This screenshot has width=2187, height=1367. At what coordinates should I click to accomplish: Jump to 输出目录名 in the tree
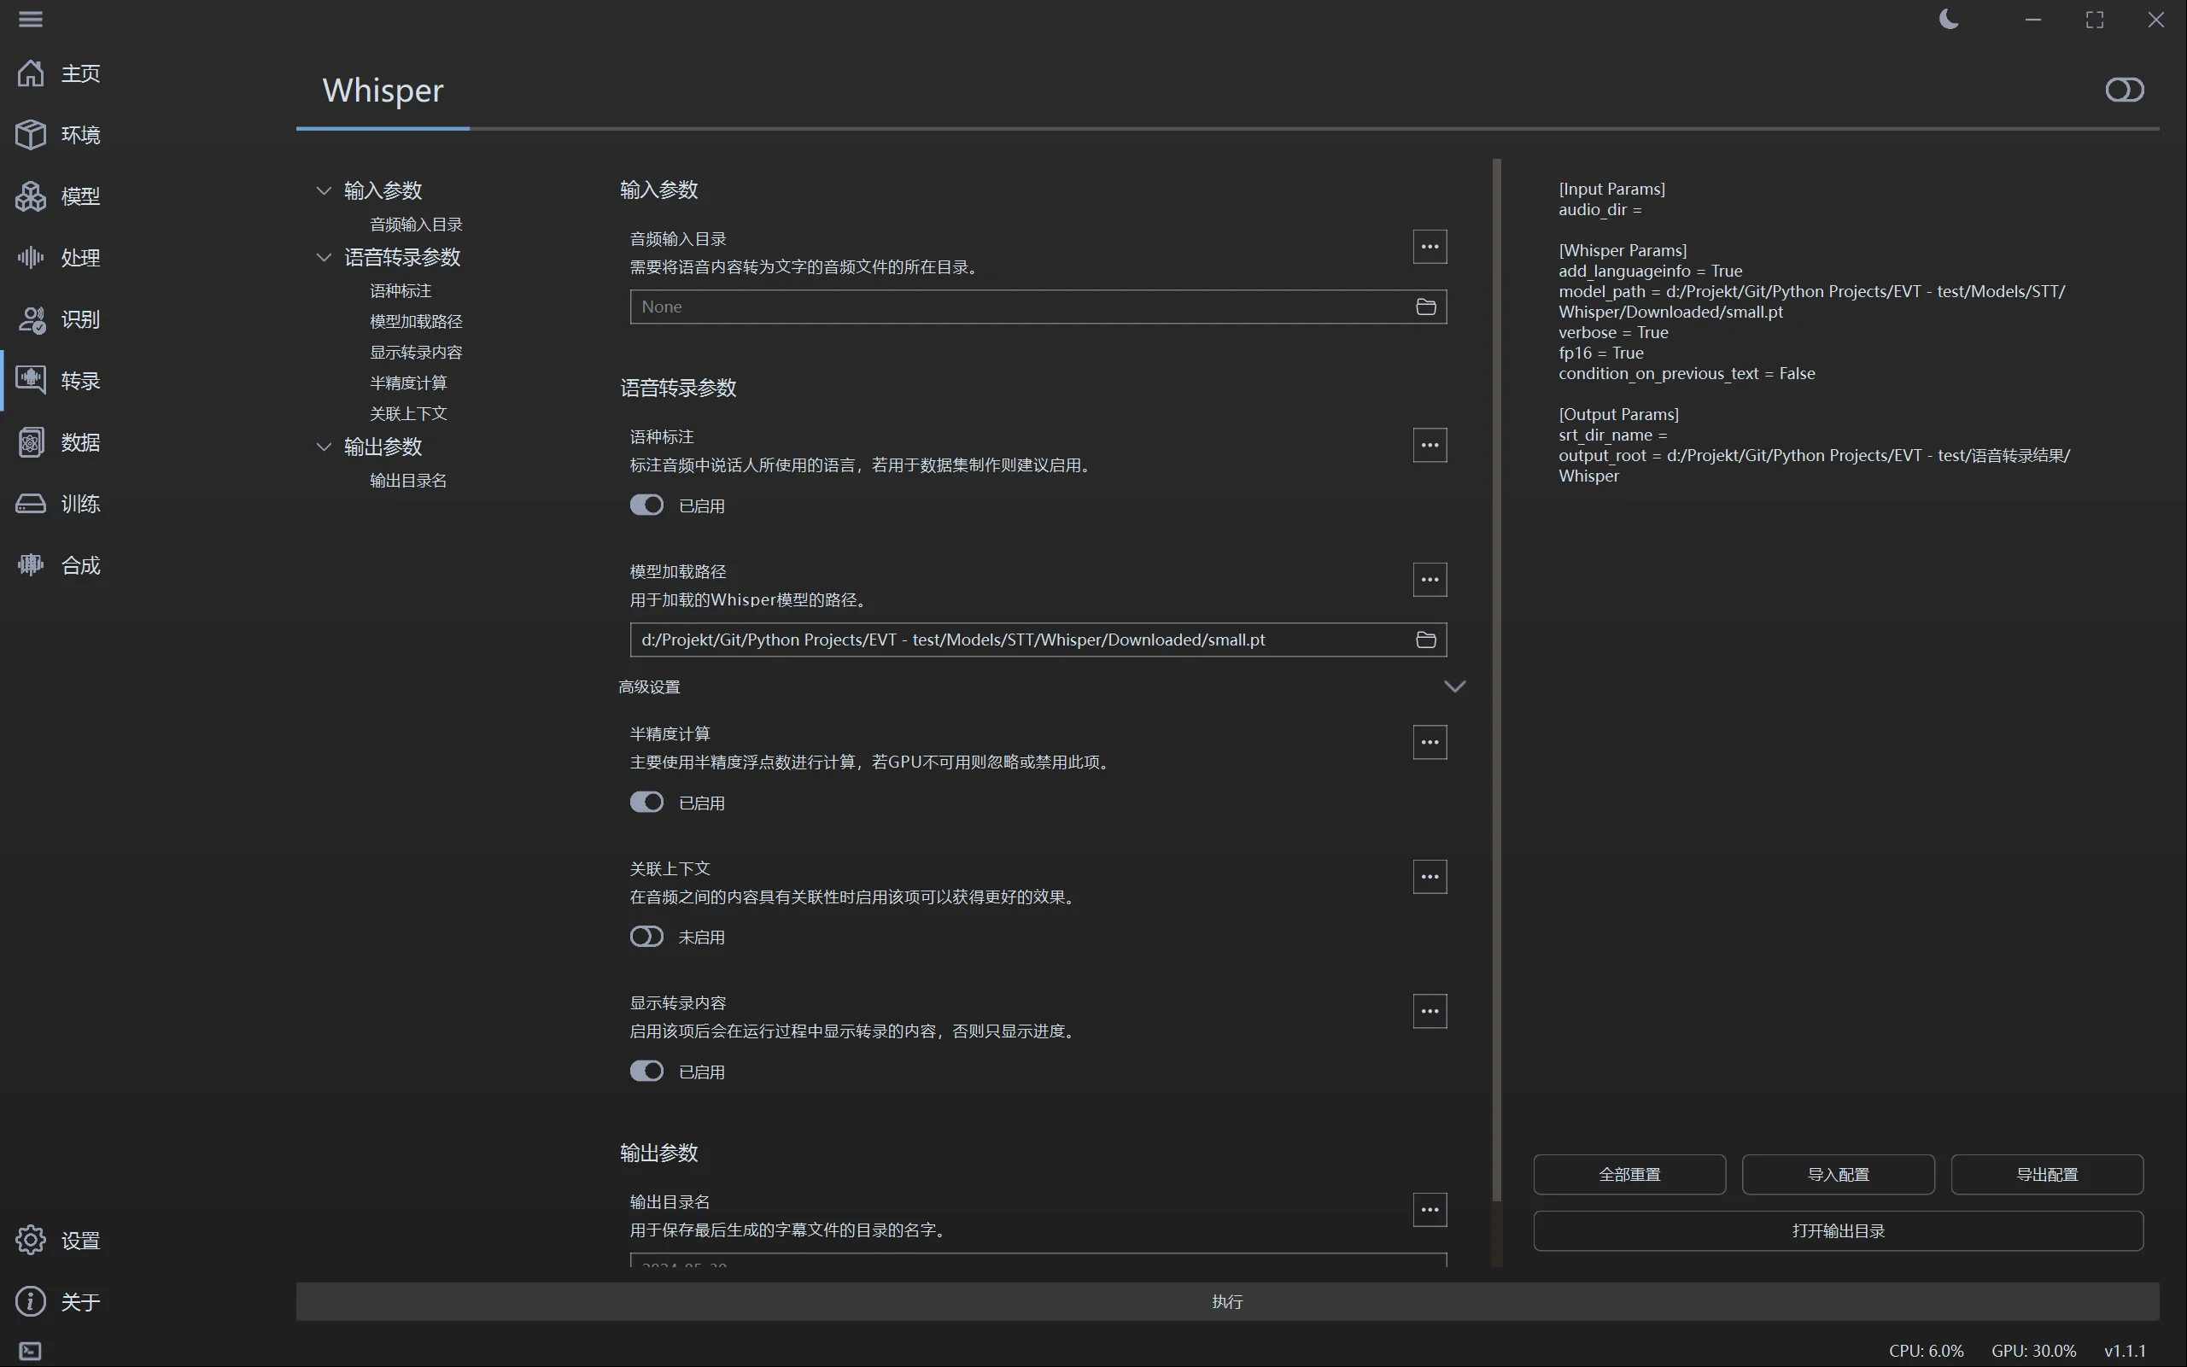click(x=409, y=481)
